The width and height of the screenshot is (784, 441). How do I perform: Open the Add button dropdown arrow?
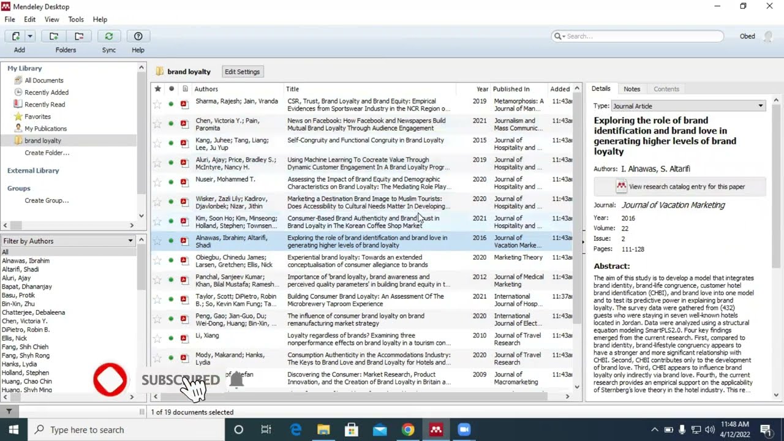coord(30,36)
